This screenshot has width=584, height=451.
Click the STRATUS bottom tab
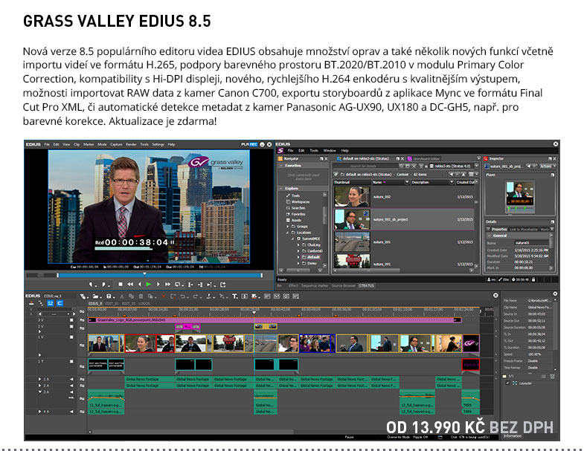[366, 286]
